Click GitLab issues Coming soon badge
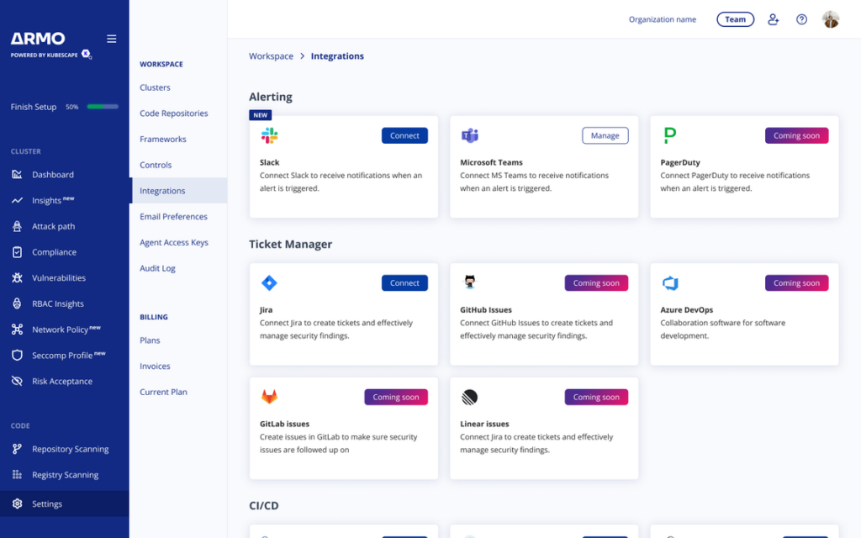861x538 pixels. [396, 397]
